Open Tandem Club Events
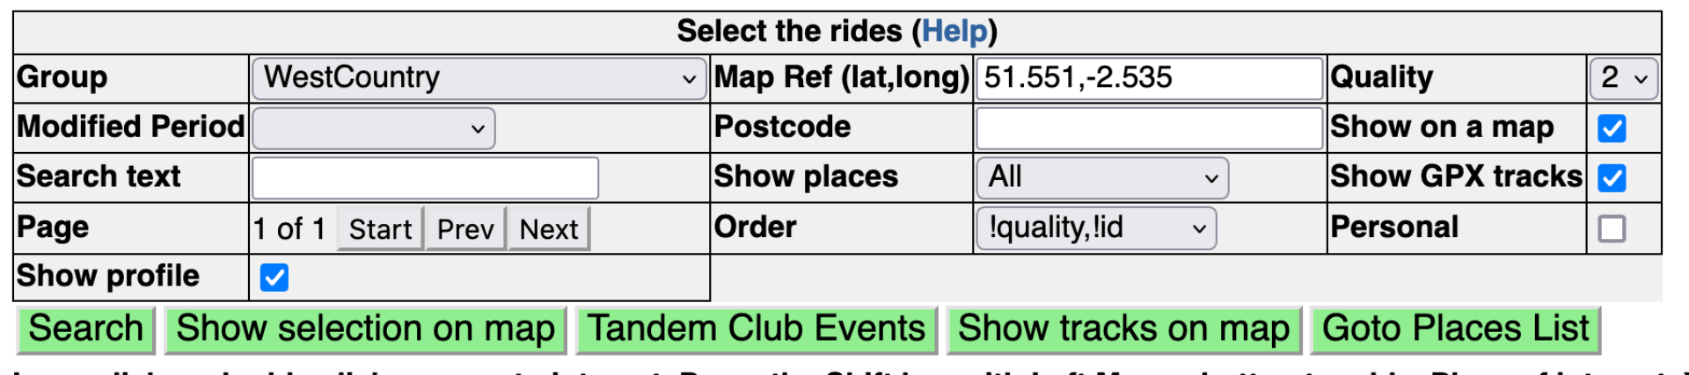The height and width of the screenshot is (375, 1689). (757, 329)
